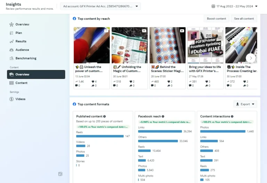Open post titled Unleash the power of custom

pyautogui.click(x=89, y=69)
